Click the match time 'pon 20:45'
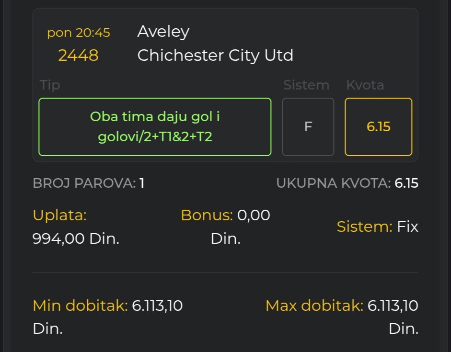451x352 pixels. pos(79,33)
